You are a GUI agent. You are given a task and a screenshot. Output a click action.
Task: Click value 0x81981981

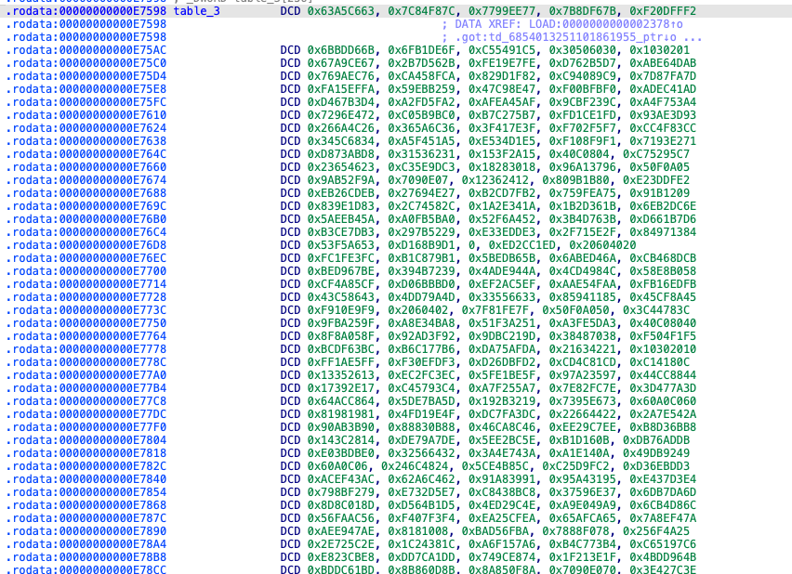point(341,414)
